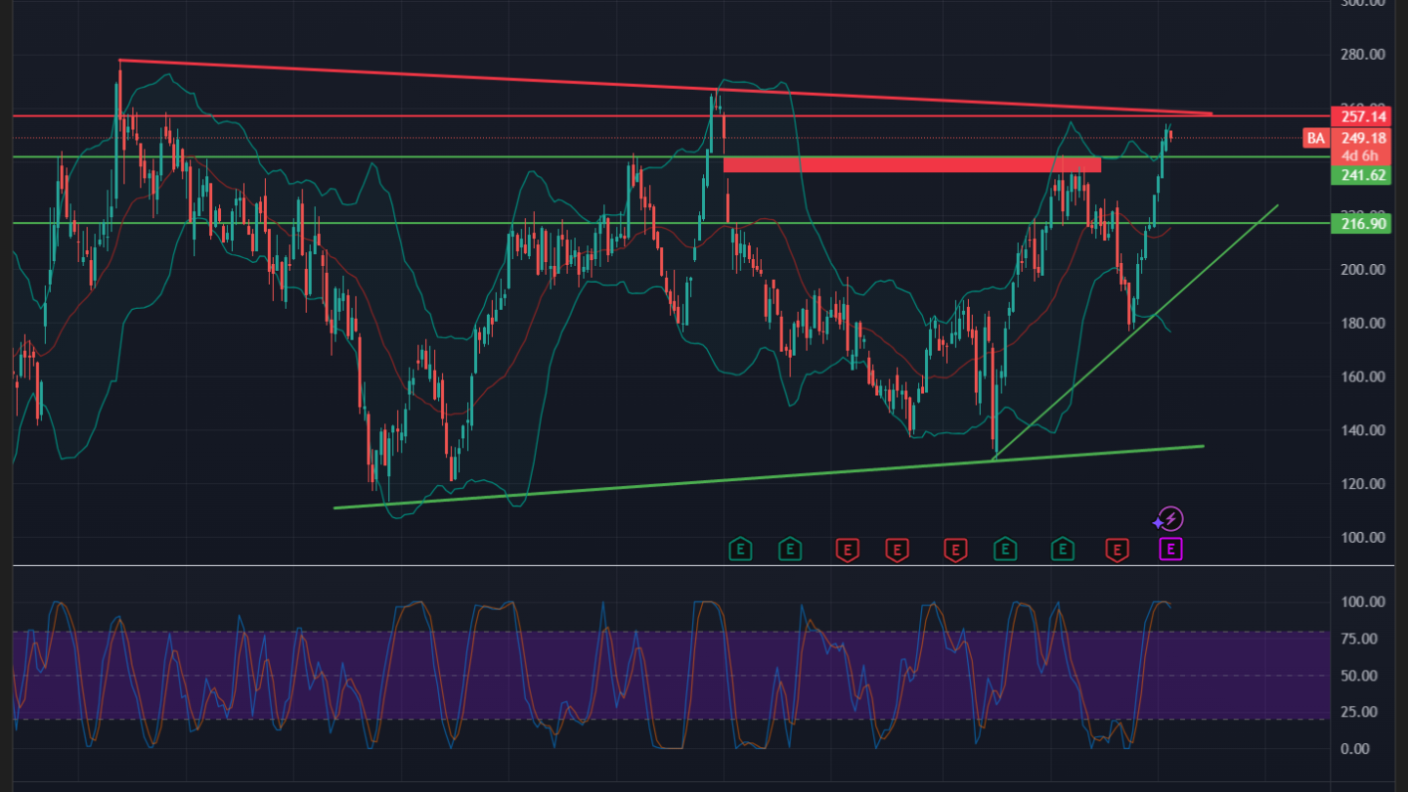The width and height of the screenshot is (1408, 792).
Task: Click the third green earnings marker from left
Action: pyautogui.click(x=1004, y=550)
